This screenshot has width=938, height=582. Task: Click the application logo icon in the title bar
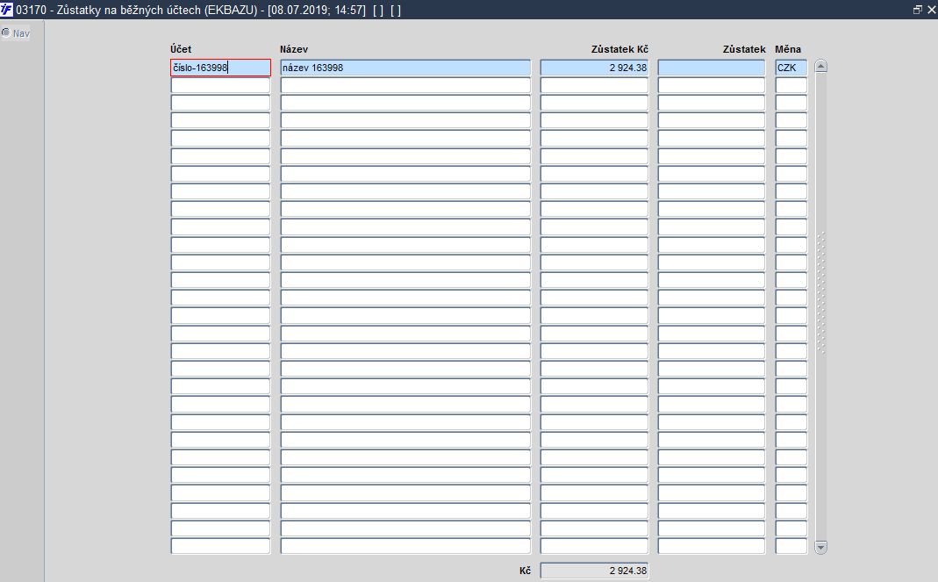(x=6, y=10)
